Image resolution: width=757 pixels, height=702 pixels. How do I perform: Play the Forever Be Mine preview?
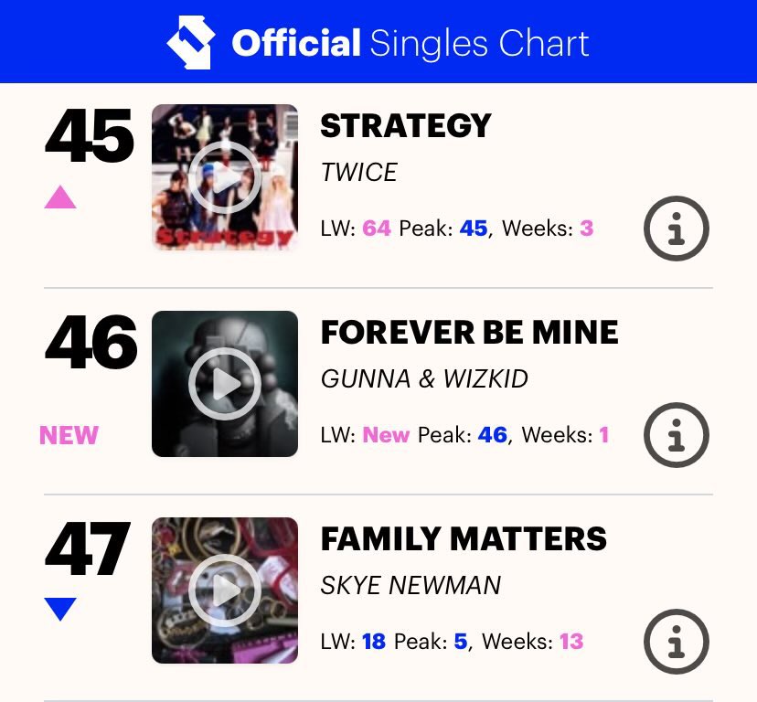(225, 384)
